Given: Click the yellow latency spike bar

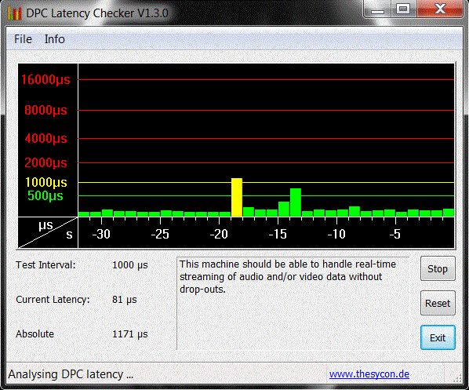Looking at the screenshot, I should point(237,197).
